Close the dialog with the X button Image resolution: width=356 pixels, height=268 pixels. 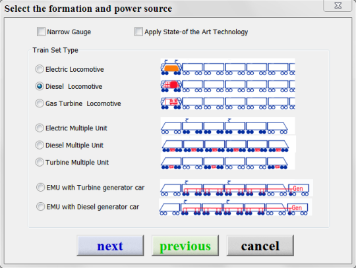[338, 5]
